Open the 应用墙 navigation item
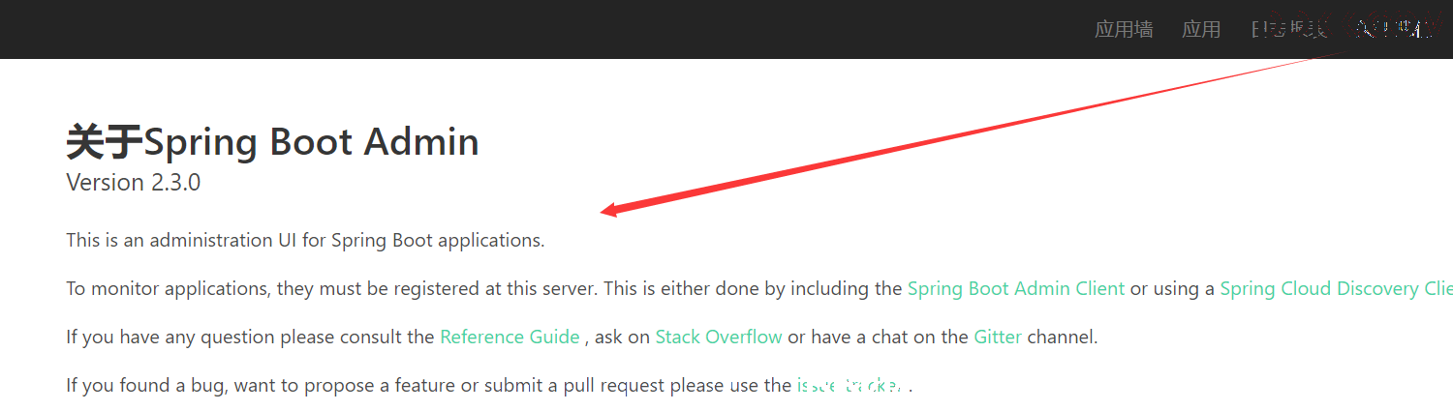This screenshot has height=411, width=1453. tap(1124, 29)
